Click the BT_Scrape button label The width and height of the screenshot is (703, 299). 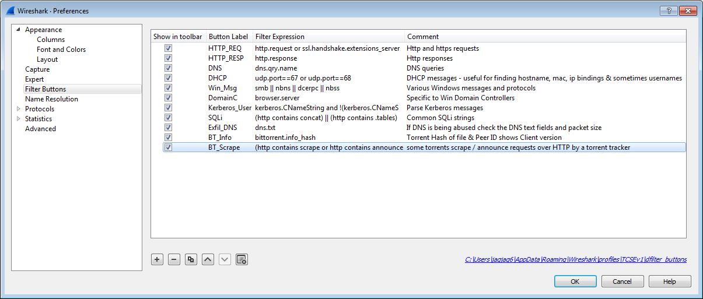[224, 147]
